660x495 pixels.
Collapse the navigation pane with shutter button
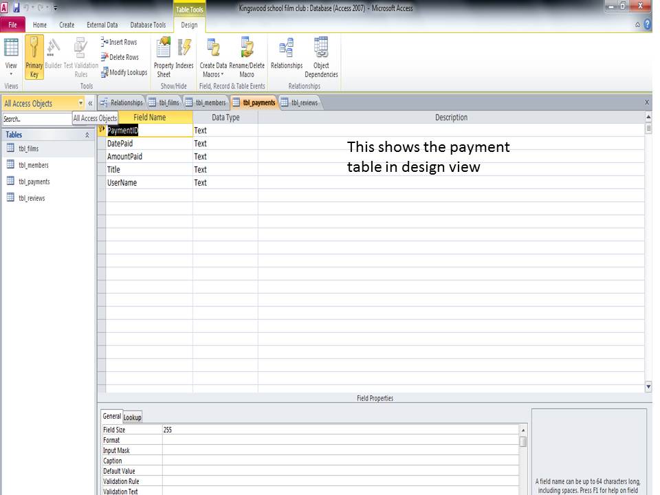(x=90, y=103)
